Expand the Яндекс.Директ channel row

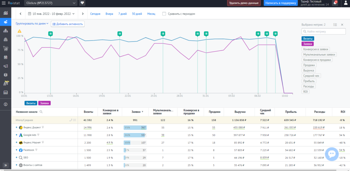coord(16,127)
